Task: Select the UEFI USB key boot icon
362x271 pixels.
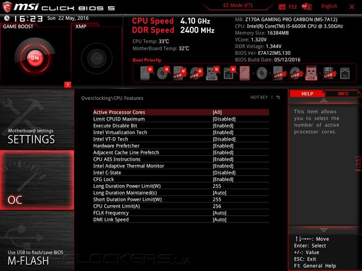Action: click(212, 73)
